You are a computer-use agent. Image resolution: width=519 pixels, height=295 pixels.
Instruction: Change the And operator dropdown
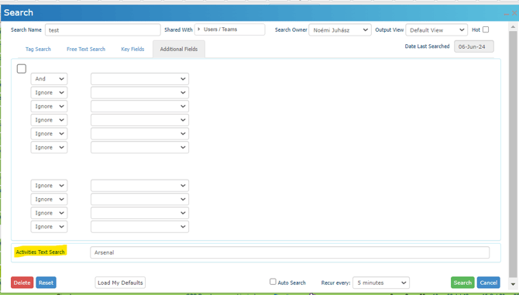pyautogui.click(x=49, y=79)
